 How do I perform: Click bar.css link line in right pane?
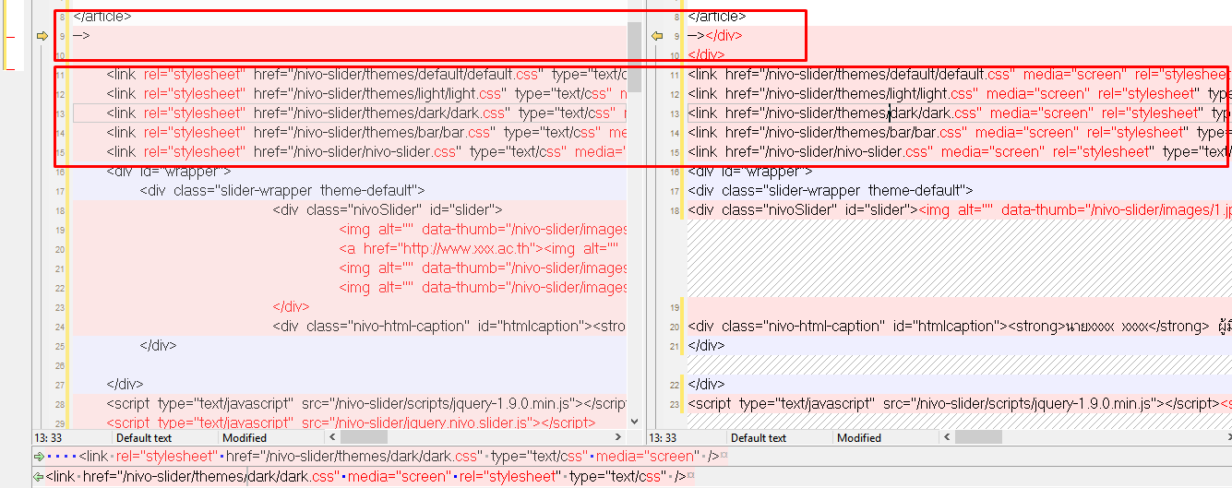(960, 133)
